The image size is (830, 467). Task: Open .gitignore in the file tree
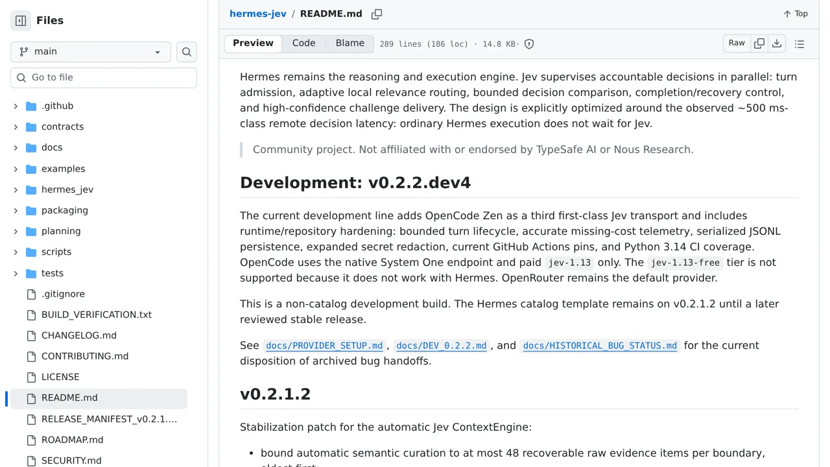(63, 294)
